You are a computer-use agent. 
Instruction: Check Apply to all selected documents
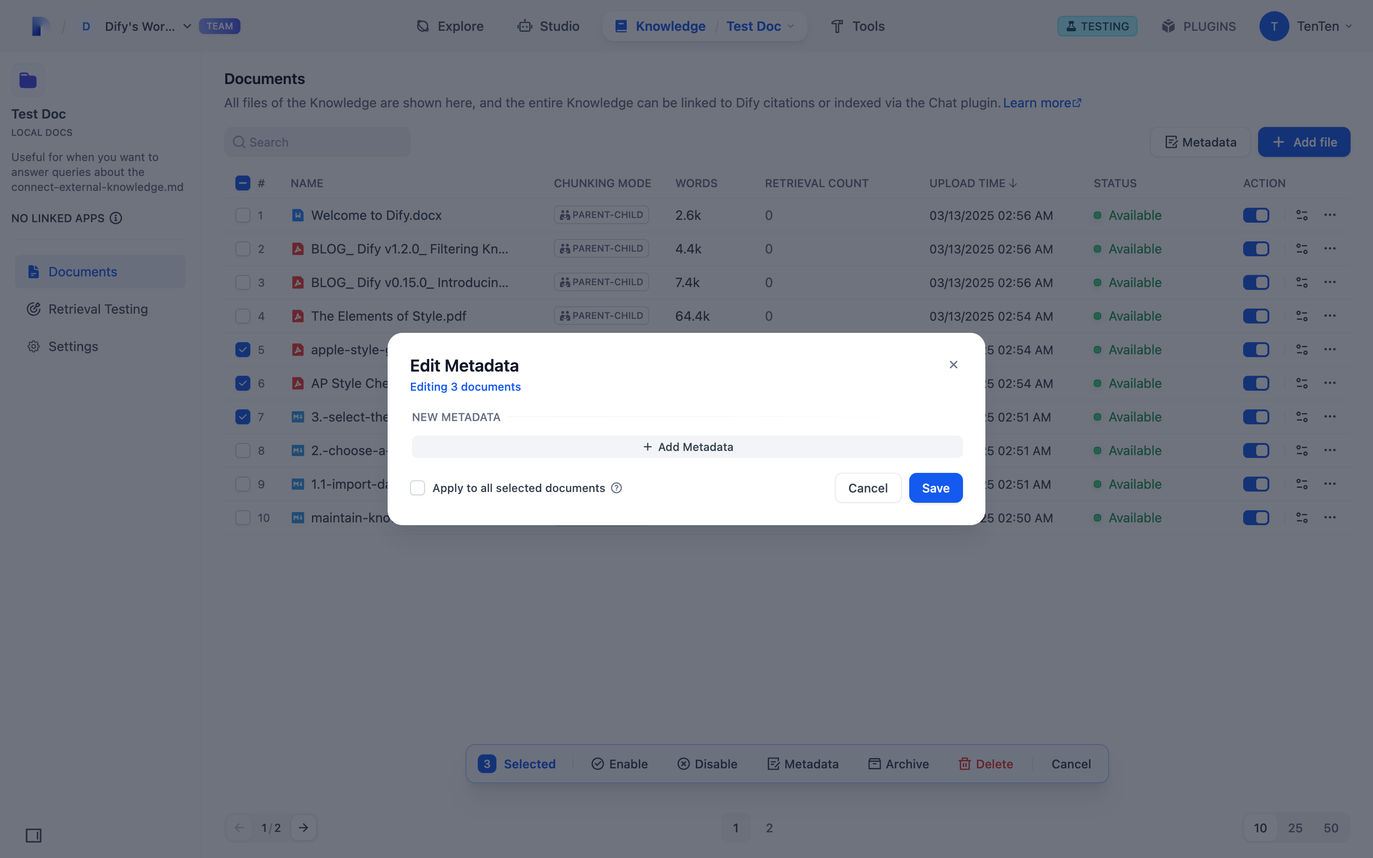417,488
